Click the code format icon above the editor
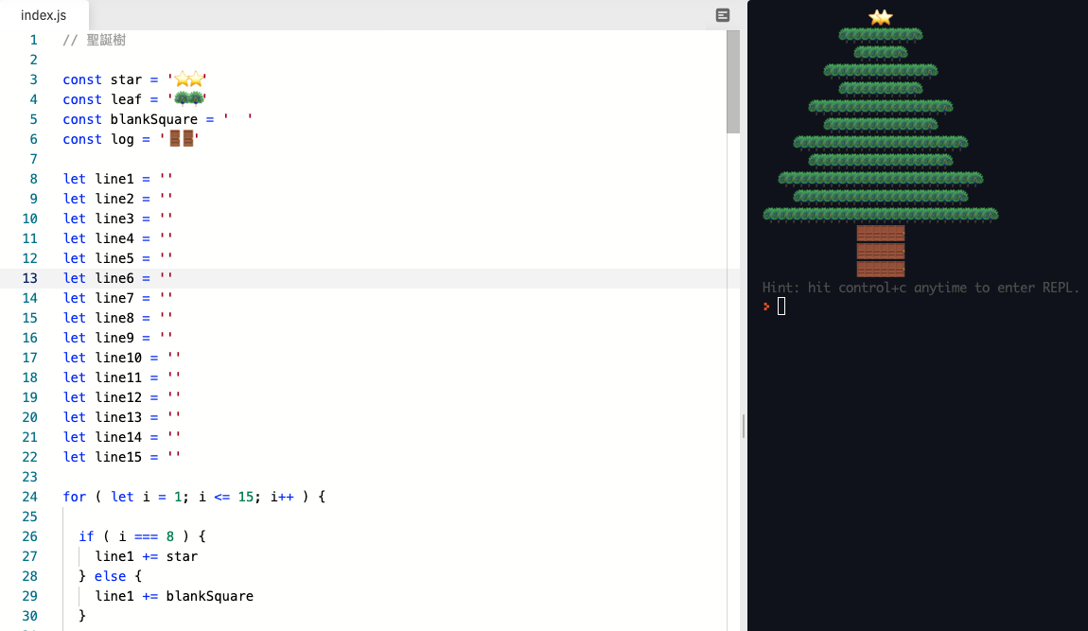 point(723,14)
